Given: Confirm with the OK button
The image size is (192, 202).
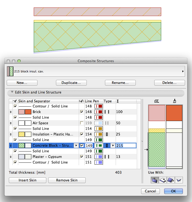Looking at the screenshot, I should (174, 191).
